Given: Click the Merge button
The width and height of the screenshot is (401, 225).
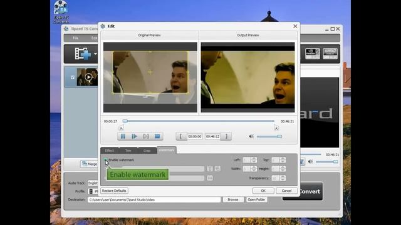Looking at the screenshot, I should click(89, 164).
